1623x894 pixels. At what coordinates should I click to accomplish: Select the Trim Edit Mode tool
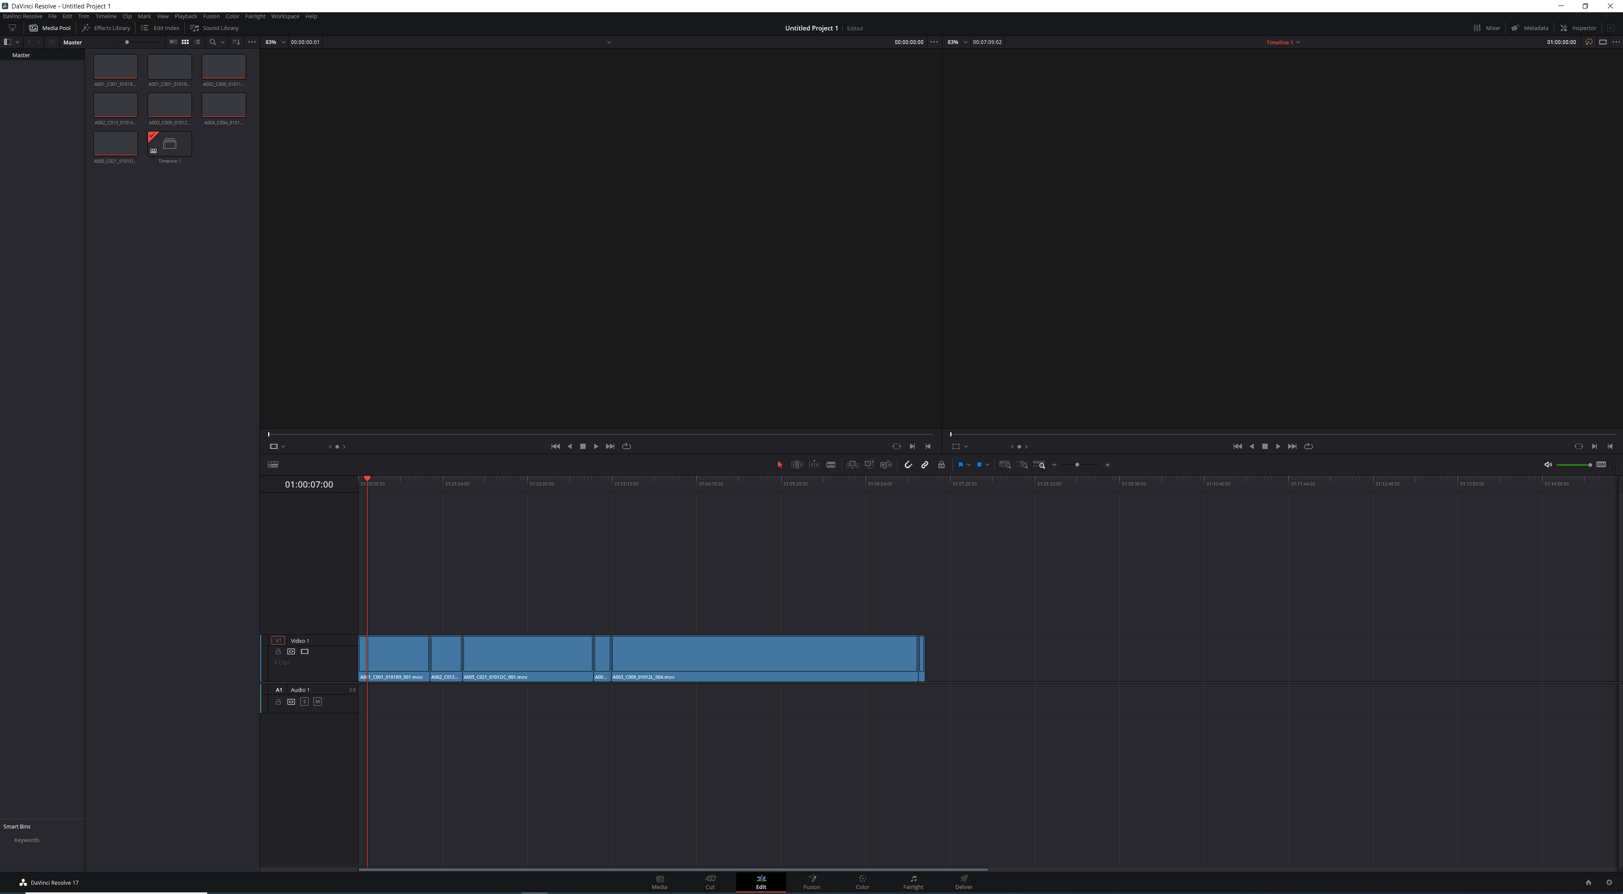click(x=797, y=465)
